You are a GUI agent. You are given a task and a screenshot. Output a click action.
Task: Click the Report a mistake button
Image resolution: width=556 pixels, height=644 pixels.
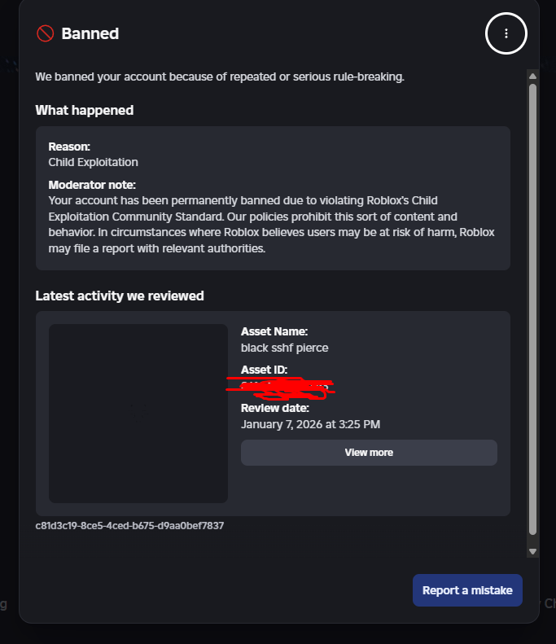click(x=467, y=590)
